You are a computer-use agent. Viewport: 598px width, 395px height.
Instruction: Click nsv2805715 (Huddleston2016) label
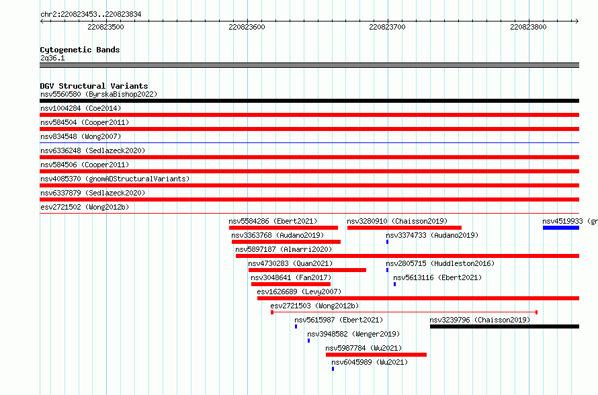coord(439,263)
